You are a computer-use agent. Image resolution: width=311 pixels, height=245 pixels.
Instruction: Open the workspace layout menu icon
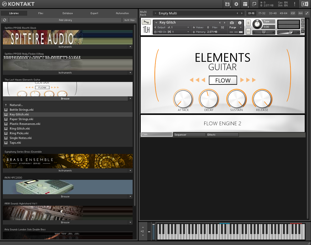(245, 4)
